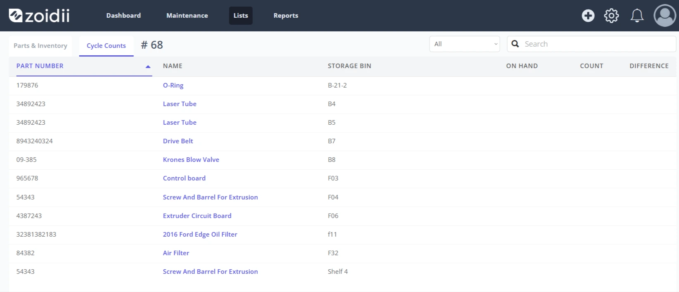The height and width of the screenshot is (292, 679).
Task: Select the Cycle Counts tab
Action: [x=106, y=46]
